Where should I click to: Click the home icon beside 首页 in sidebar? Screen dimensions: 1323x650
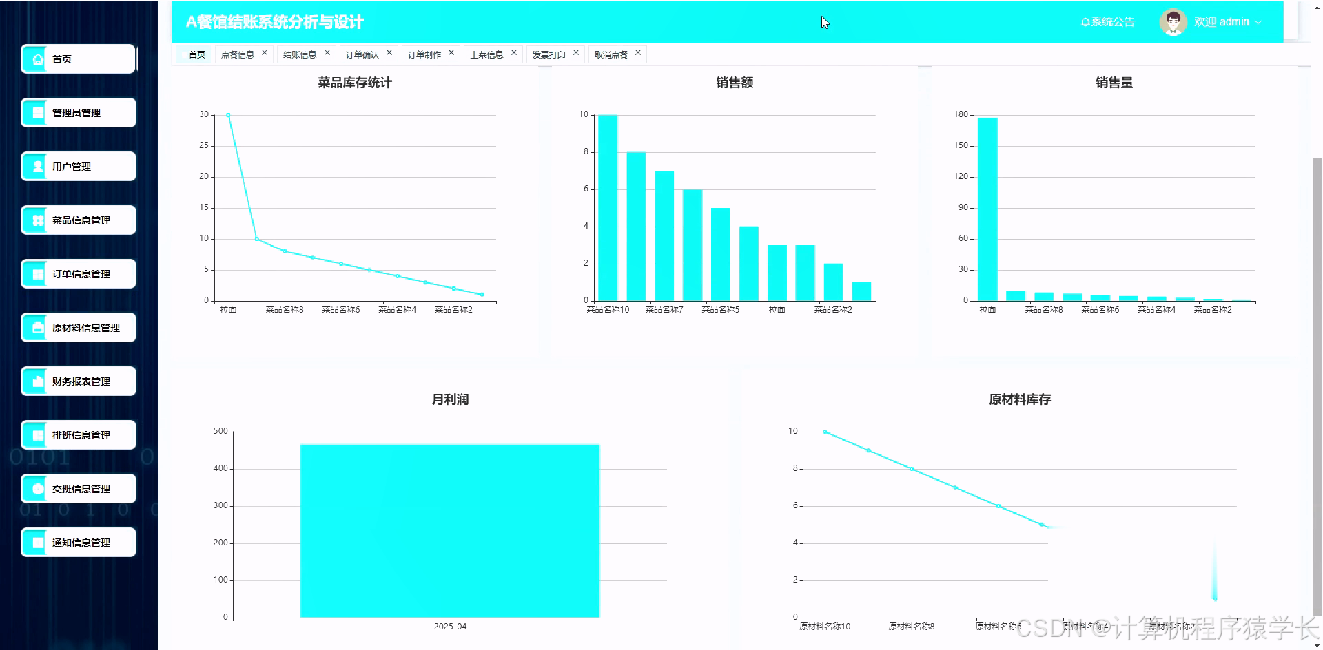[38, 59]
